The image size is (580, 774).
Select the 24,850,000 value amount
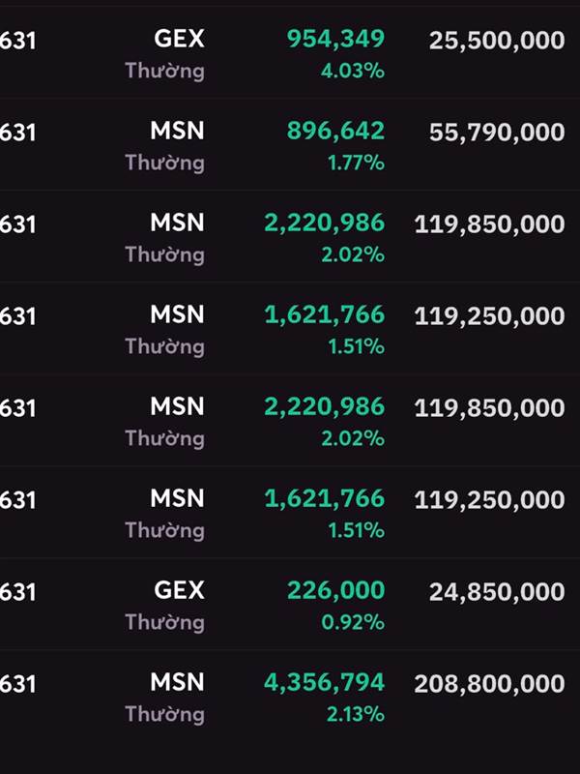point(497,592)
